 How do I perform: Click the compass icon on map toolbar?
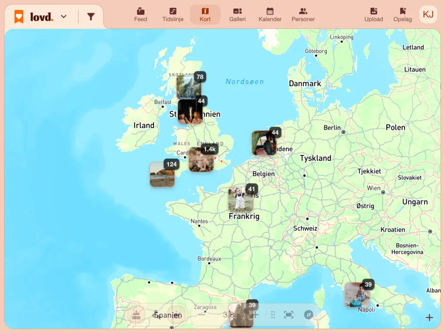click(x=309, y=315)
